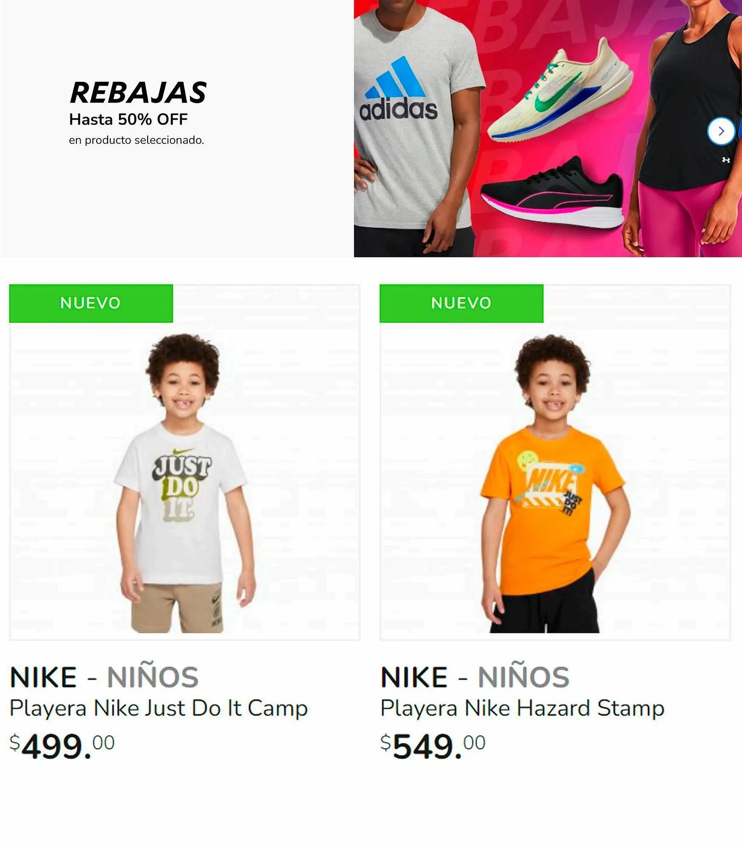This screenshot has width=742, height=848.
Task: Select the cream Nike running shoe
Action: point(560,92)
